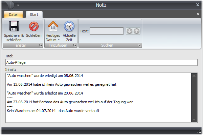This screenshot has height=135, width=203.
Task: Open the Datei tab
Action: (x=13, y=15)
